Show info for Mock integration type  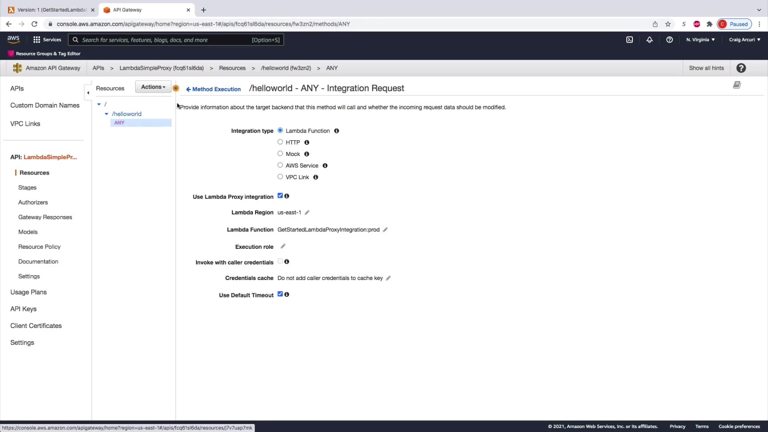point(307,154)
